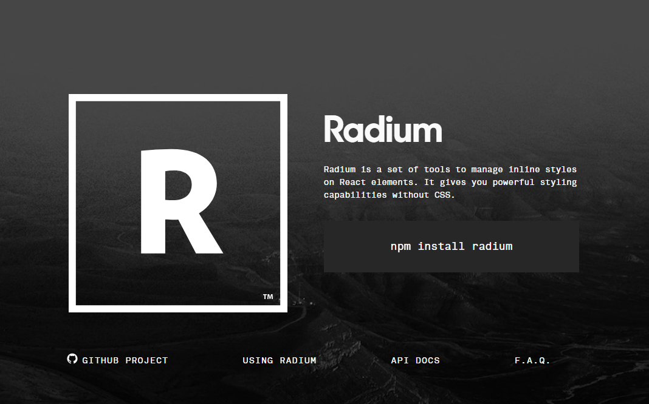Click "powerful styling" phrase in the description
Screen dimensions: 649x404
click(x=535, y=182)
